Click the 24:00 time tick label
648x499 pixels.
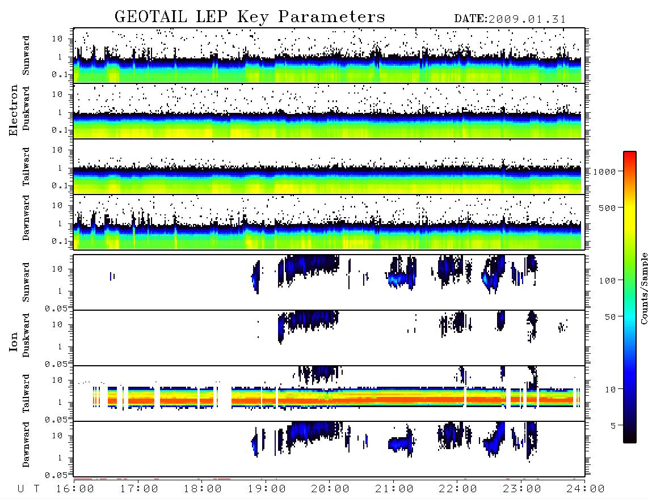click(586, 489)
